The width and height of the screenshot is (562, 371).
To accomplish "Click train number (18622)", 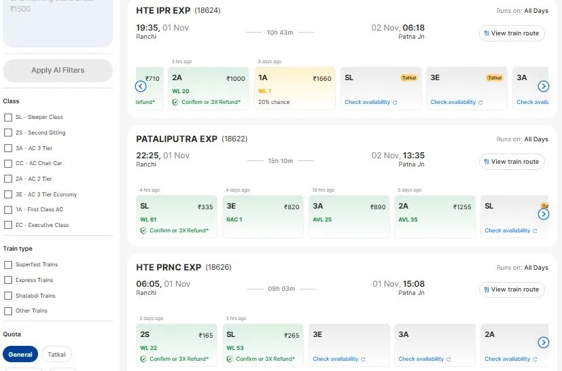I will coord(234,139).
